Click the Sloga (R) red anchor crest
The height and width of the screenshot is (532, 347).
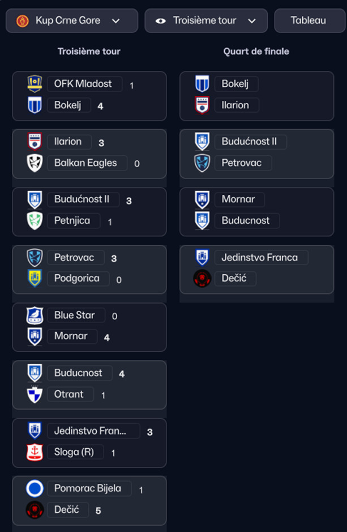35,452
